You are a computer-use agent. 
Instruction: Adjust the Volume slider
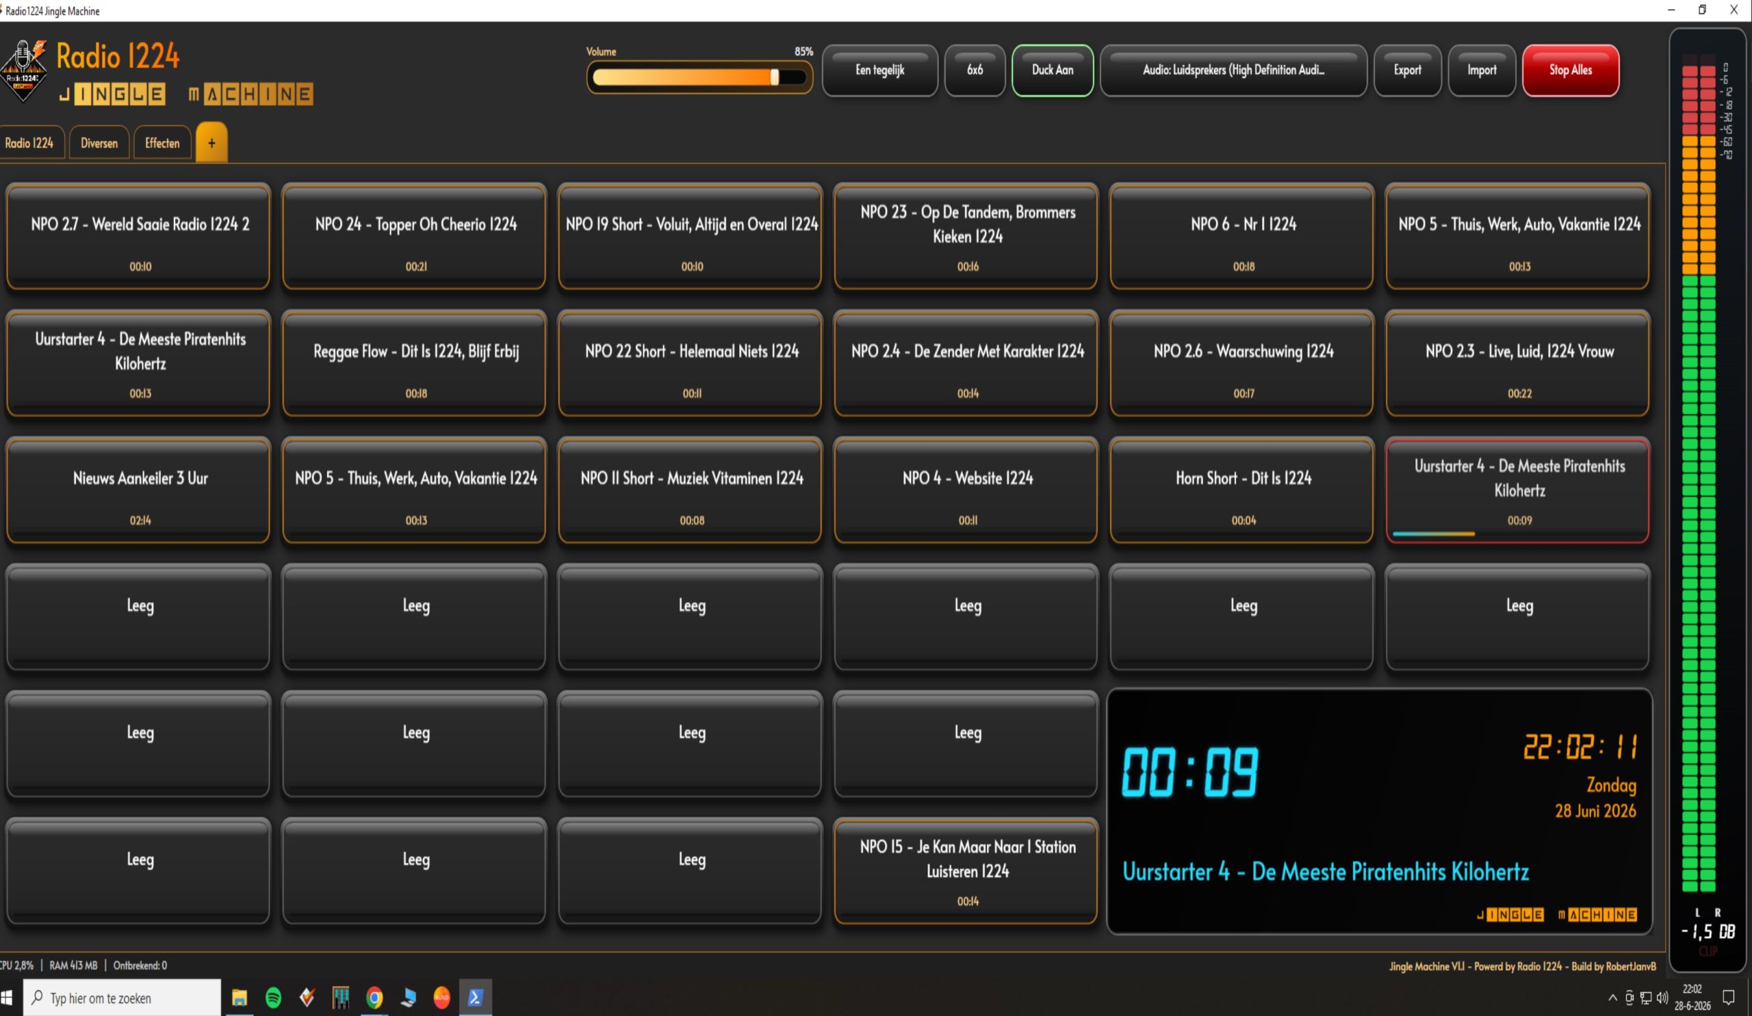click(699, 77)
